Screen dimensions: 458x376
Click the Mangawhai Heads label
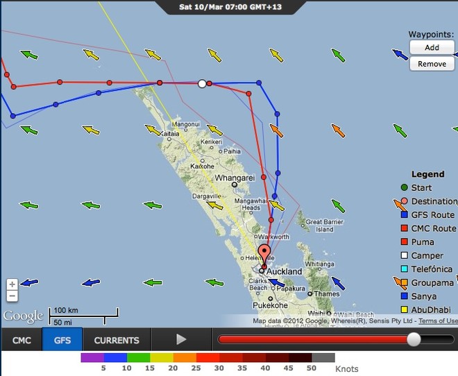point(251,205)
